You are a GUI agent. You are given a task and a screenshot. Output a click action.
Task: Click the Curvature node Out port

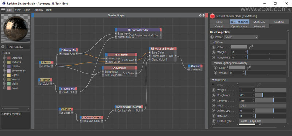tap(142, 110)
